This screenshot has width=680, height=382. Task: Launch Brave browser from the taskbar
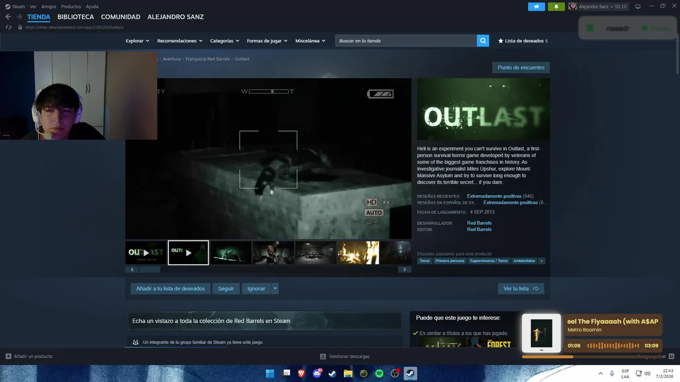pyautogui.click(x=301, y=374)
